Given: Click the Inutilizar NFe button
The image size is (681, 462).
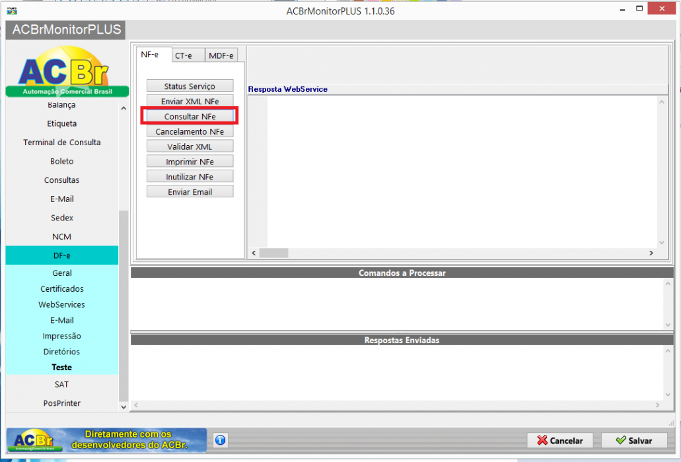Looking at the screenshot, I should coord(190,177).
